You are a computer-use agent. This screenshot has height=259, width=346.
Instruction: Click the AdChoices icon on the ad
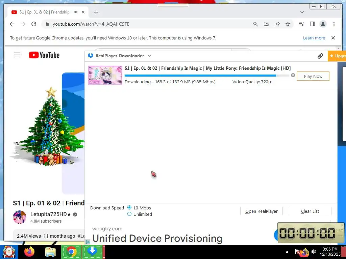(88, 242)
